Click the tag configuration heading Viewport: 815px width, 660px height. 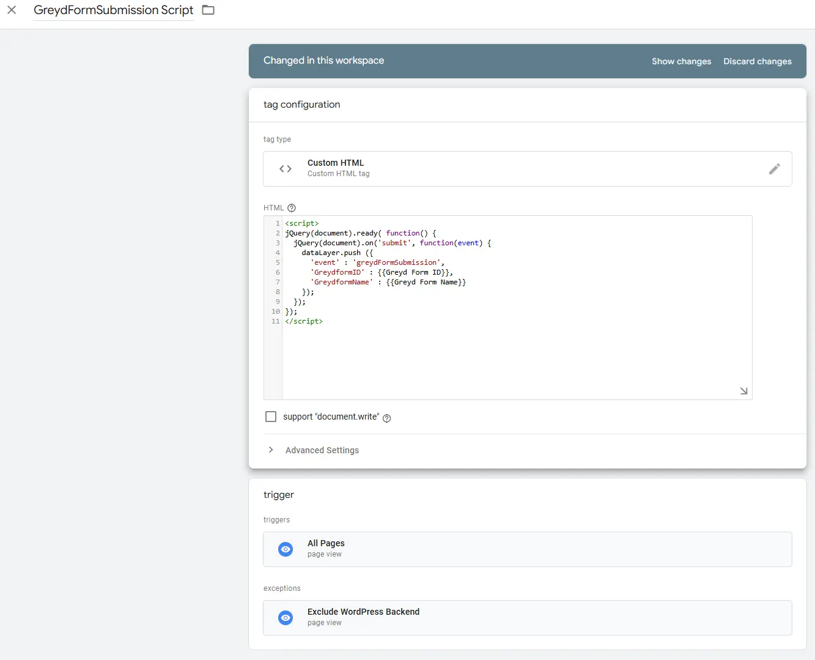coord(301,105)
